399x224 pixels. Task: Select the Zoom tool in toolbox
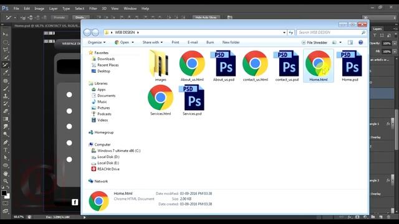[6, 181]
